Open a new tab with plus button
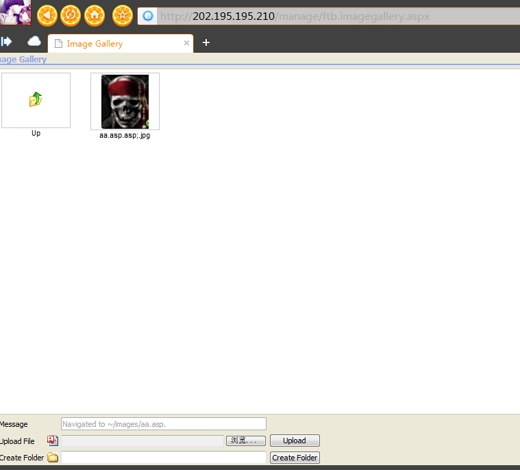The height and width of the screenshot is (470, 520). click(x=206, y=42)
